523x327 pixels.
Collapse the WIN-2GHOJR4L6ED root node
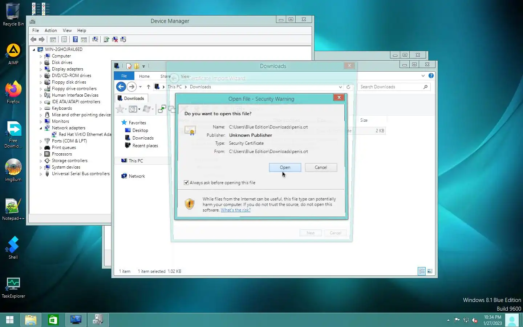[x=34, y=50]
